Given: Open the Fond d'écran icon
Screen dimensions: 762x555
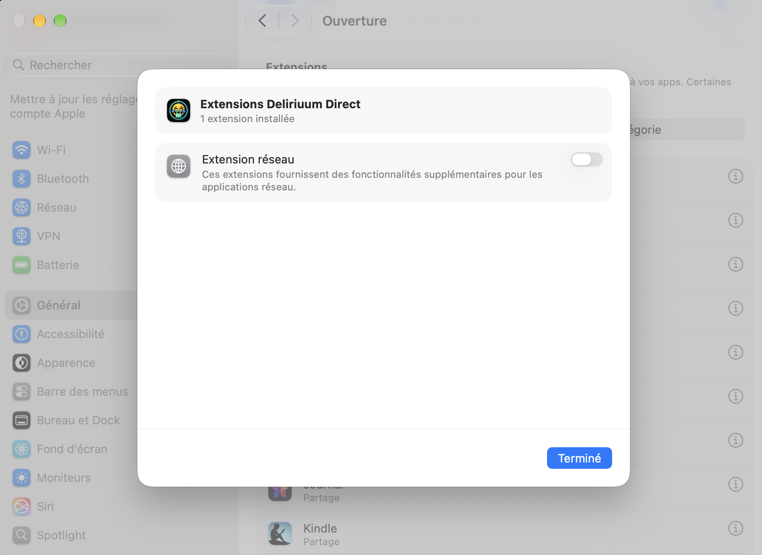Looking at the screenshot, I should [x=22, y=449].
